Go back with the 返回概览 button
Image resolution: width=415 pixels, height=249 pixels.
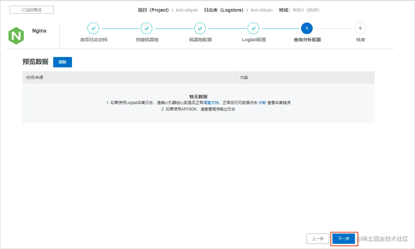click(x=32, y=10)
